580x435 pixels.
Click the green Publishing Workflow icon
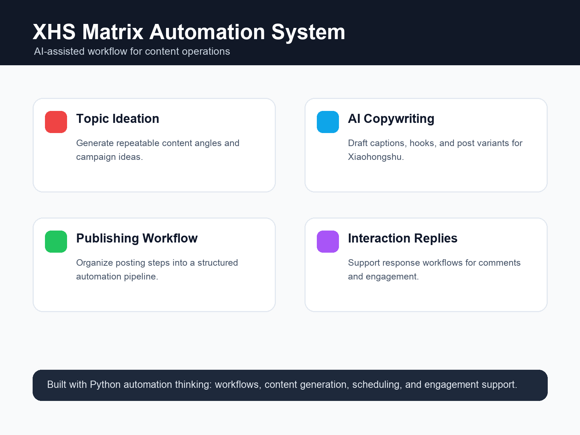[x=56, y=241]
